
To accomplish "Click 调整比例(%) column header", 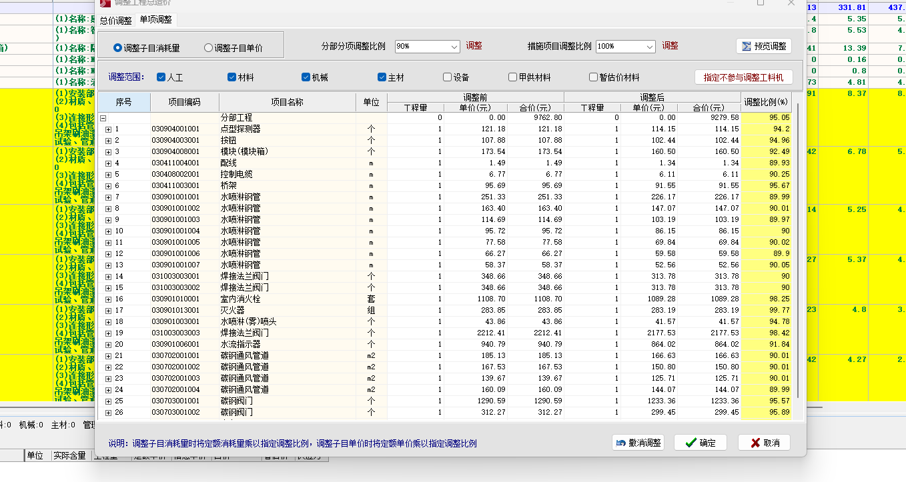I will [x=767, y=103].
